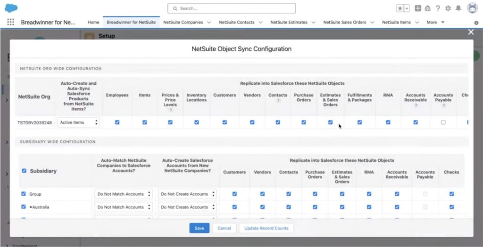Open the NetSuite Items tab
The width and height of the screenshot is (483, 247).
click(x=396, y=22)
